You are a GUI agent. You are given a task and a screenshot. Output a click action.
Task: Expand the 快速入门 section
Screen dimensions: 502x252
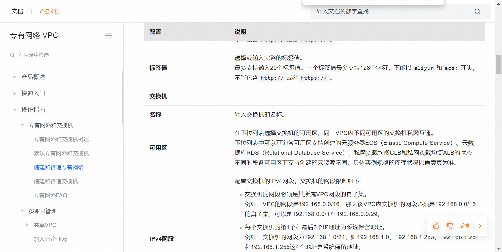pos(15,93)
